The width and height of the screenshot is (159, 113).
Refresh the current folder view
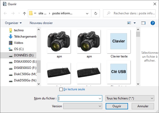pyautogui.click(x=96, y=13)
